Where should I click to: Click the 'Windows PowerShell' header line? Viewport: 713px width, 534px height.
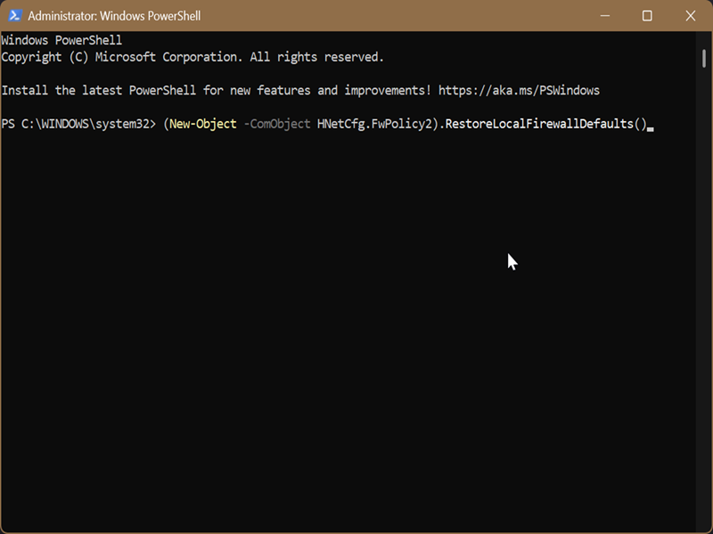tap(61, 40)
